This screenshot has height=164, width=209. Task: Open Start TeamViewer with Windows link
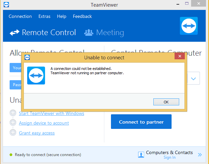51,113
